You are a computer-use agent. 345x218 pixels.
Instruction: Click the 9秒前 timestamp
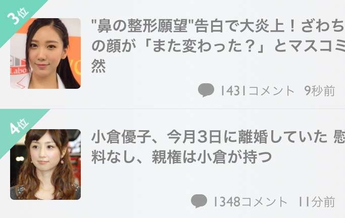tap(320, 90)
